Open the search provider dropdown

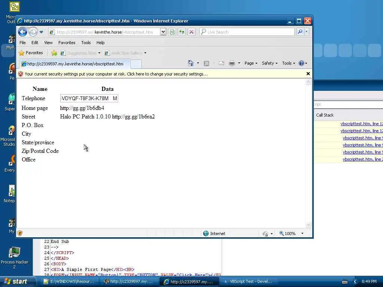coord(307,32)
